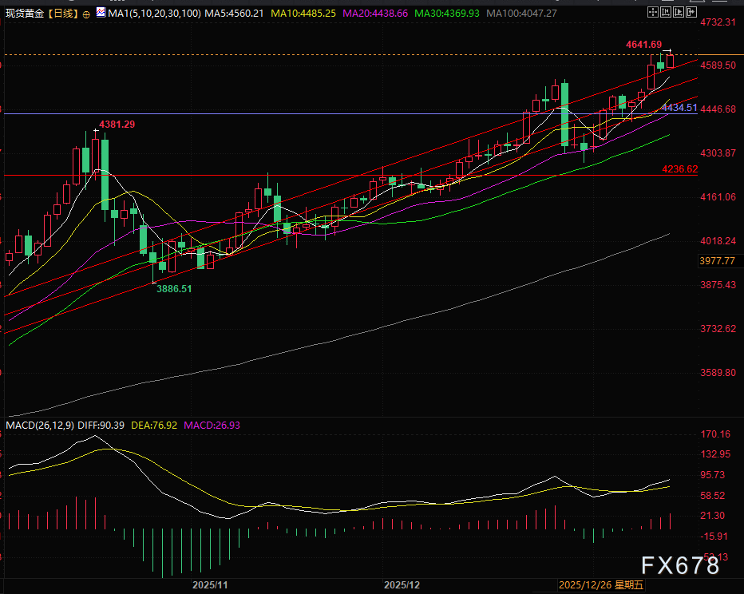The height and width of the screenshot is (594, 744).
Task: Click the cross marker at the 4381.29 peak
Action: click(94, 131)
